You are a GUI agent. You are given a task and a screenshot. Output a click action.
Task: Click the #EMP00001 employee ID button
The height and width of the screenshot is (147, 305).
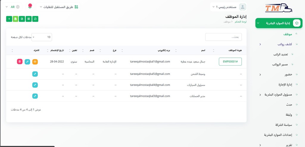point(230,61)
